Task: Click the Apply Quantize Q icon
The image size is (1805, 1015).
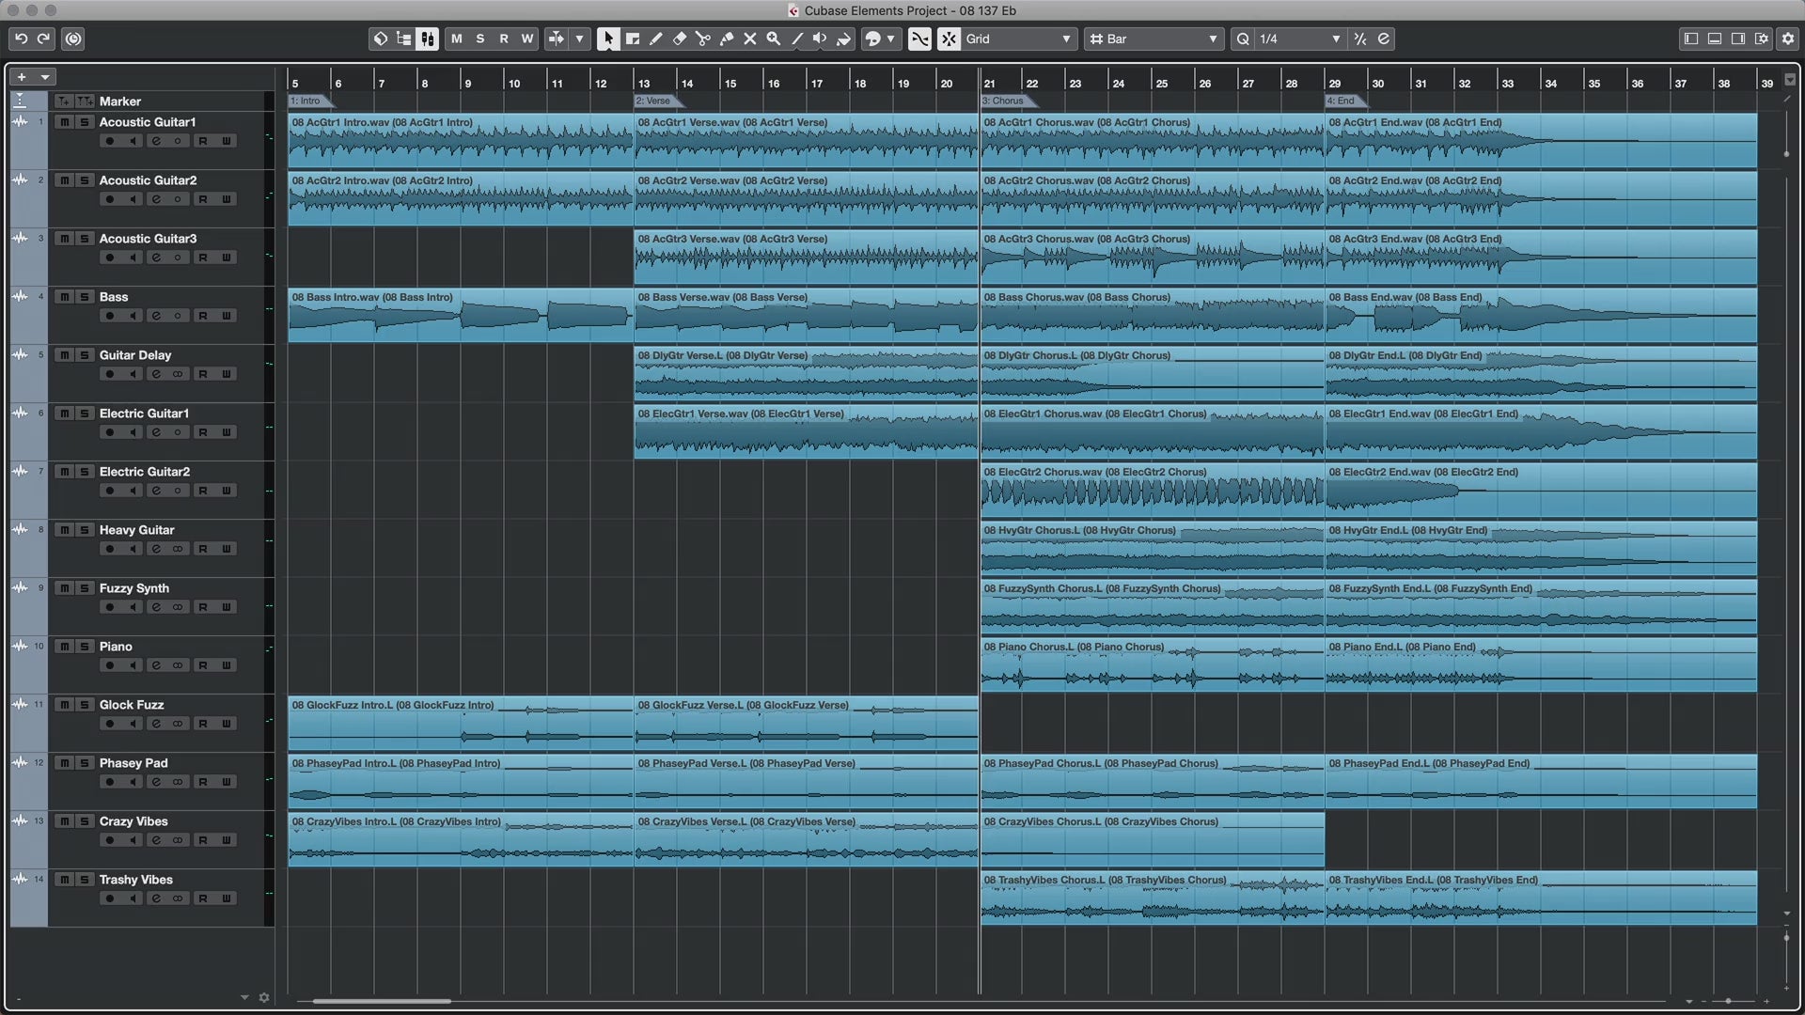Action: point(1243,39)
